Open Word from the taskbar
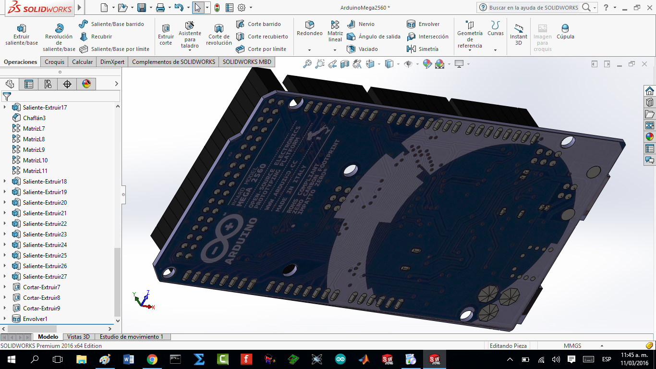This screenshot has width=656, height=369. coord(129,359)
